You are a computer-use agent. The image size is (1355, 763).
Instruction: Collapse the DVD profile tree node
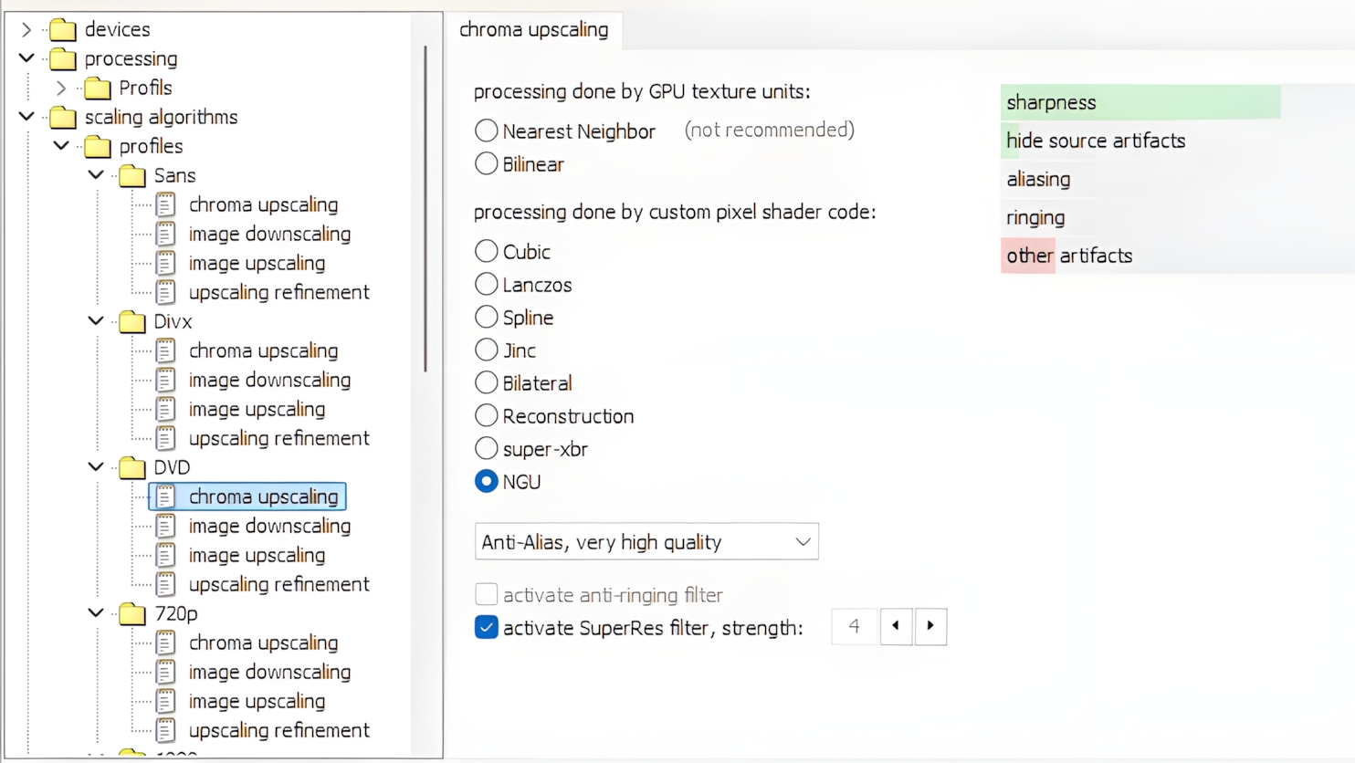click(x=96, y=467)
